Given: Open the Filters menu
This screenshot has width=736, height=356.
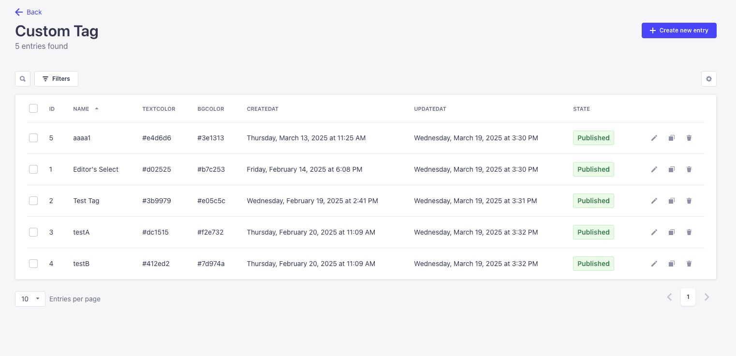Looking at the screenshot, I should (x=56, y=79).
